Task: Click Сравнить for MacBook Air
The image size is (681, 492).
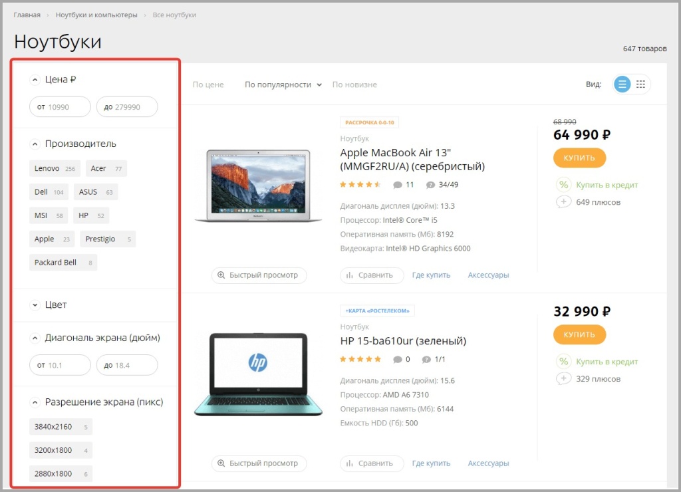Action: (x=372, y=275)
